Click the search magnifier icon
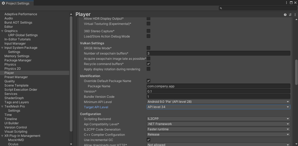 pyautogui.click(x=221, y=8)
